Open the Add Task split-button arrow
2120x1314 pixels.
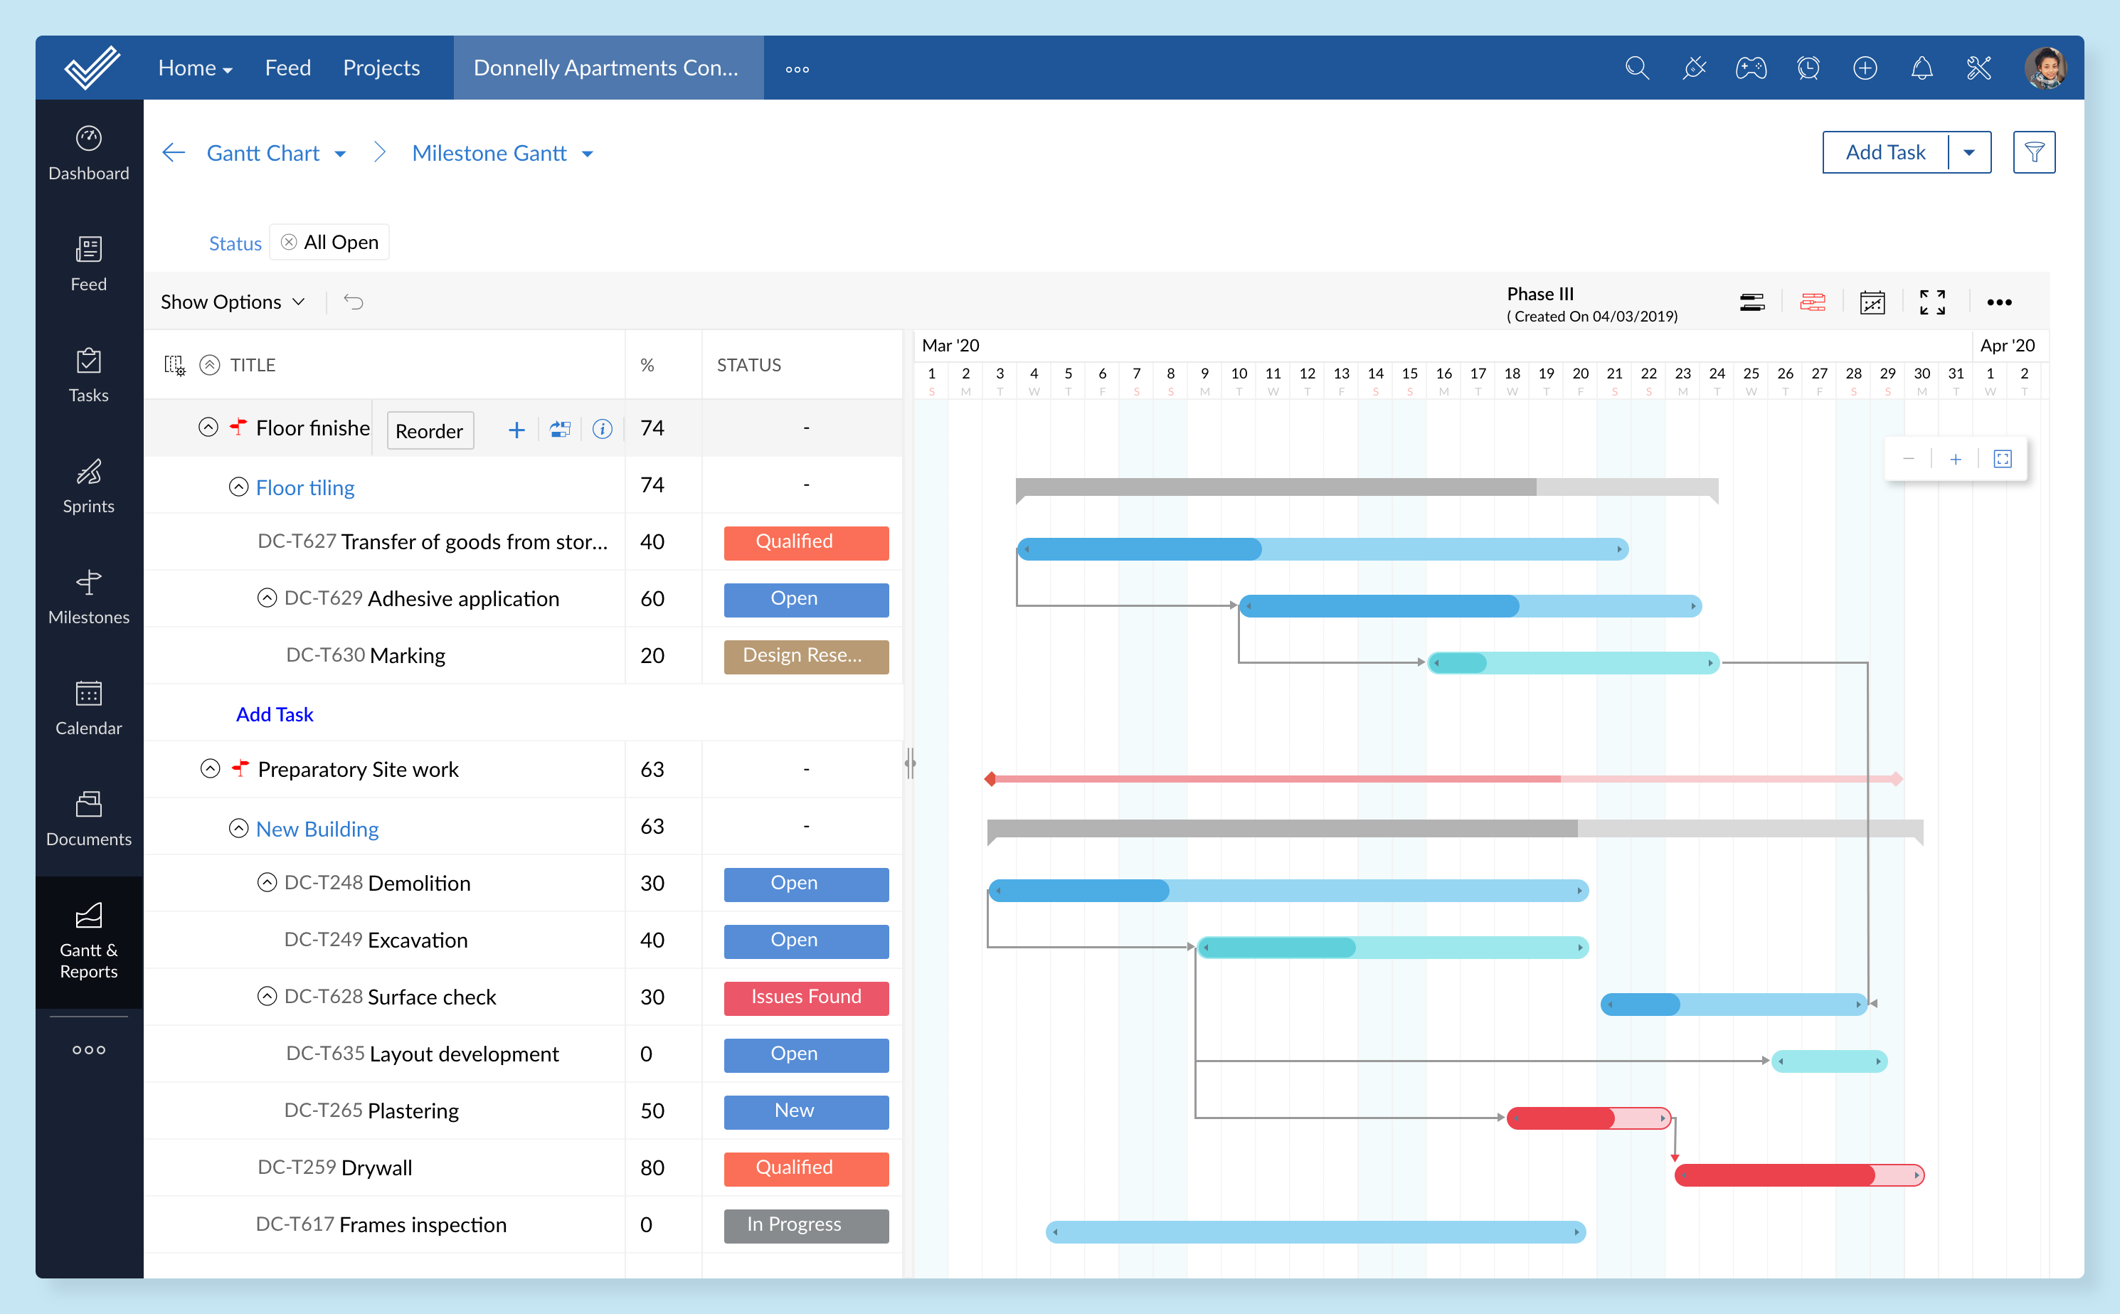1970,153
